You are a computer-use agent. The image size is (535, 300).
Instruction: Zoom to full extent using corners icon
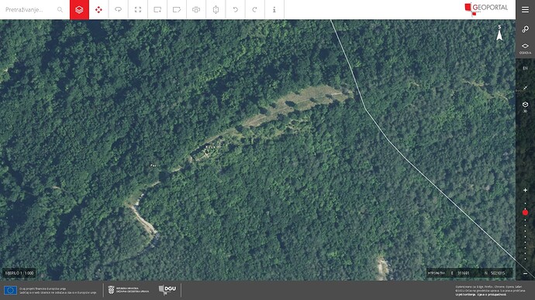pyautogui.click(x=138, y=9)
